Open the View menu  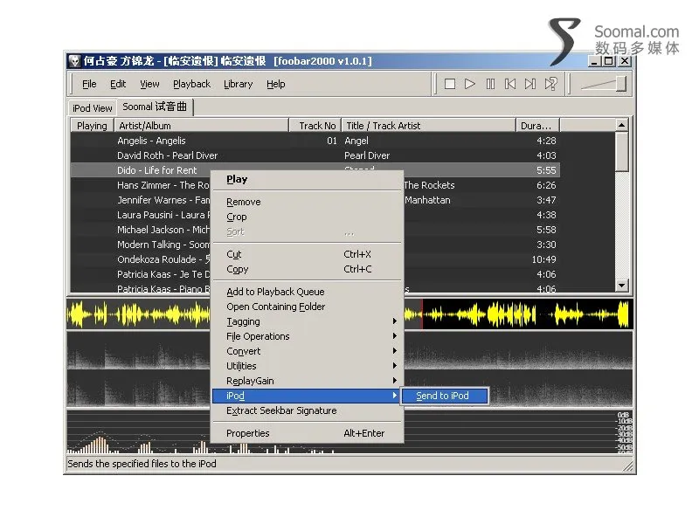tap(149, 84)
